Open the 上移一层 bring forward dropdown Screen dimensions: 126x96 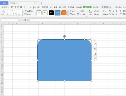tap(113, 11)
